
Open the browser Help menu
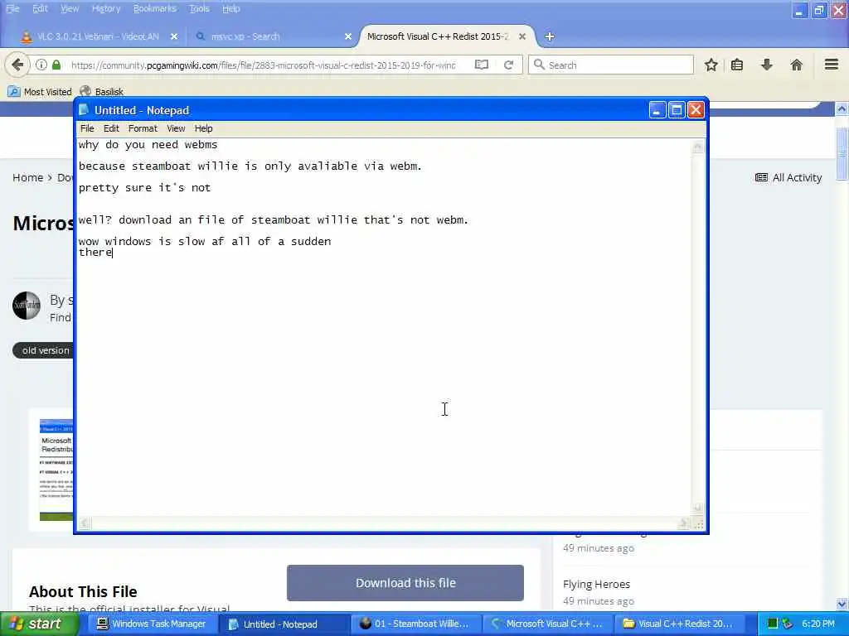231,8
